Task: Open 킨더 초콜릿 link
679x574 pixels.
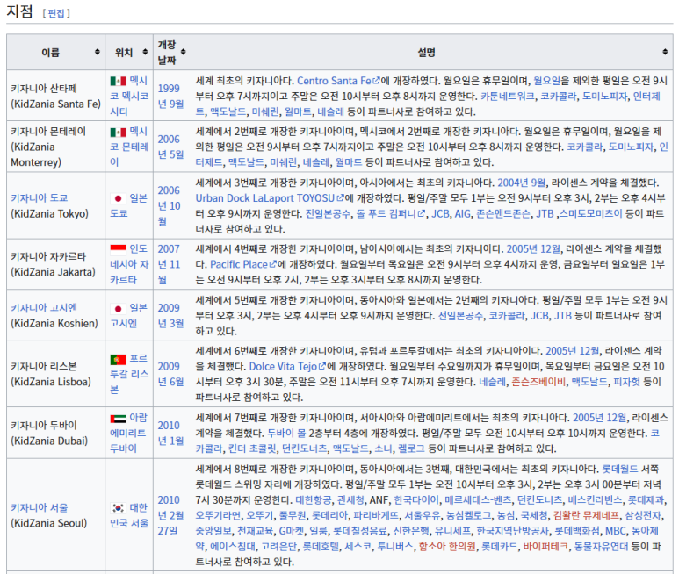Action: point(252,448)
